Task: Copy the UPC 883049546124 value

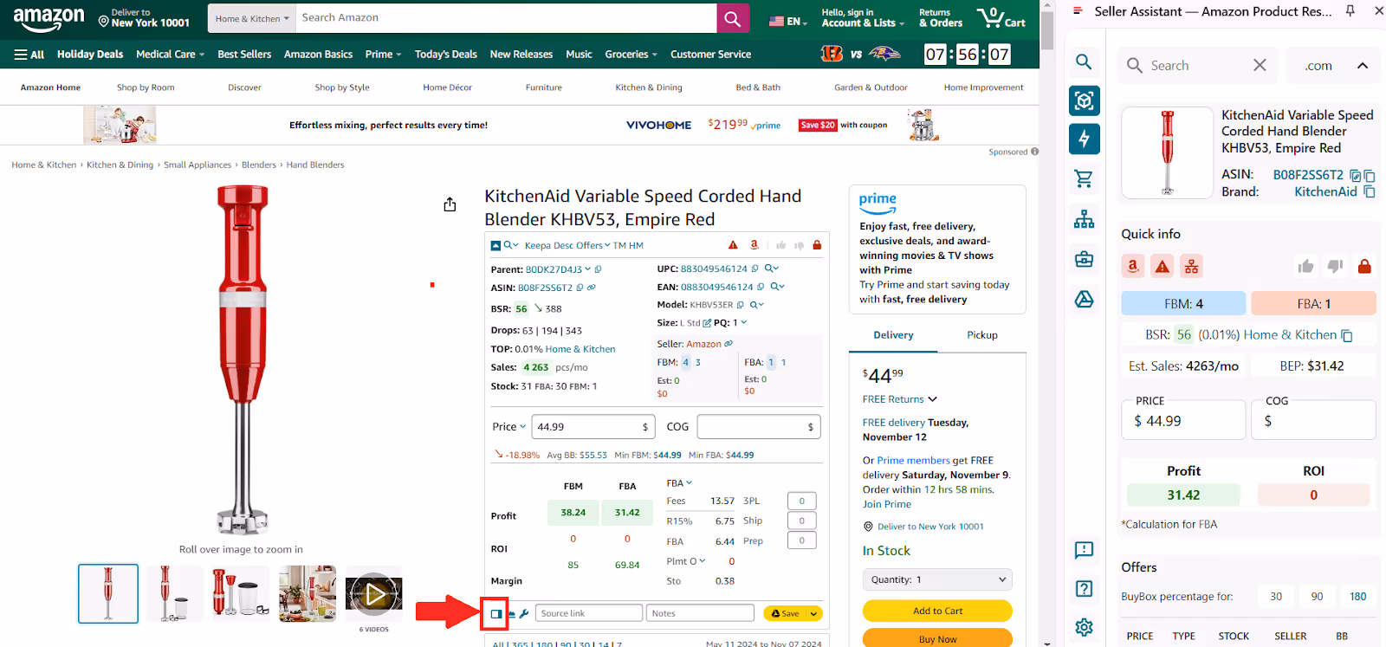Action: pos(755,269)
